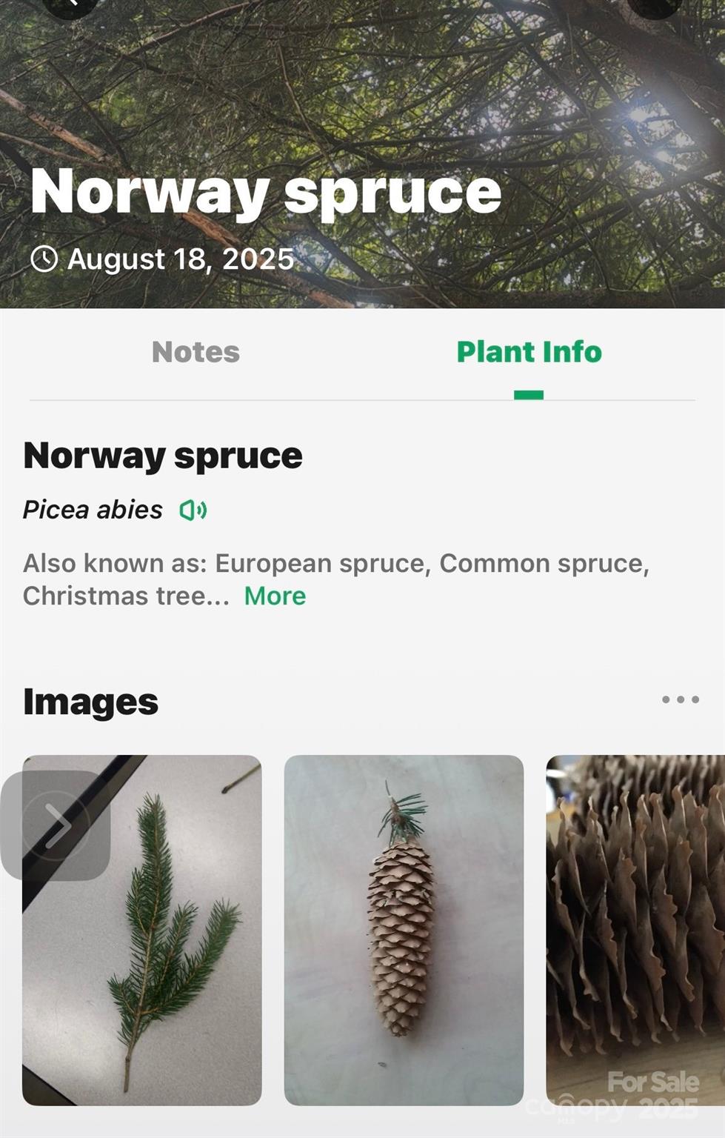Viewport: 725px width, 1138px height.
Task: Open the Images three-dot options menu
Action: [x=680, y=699]
